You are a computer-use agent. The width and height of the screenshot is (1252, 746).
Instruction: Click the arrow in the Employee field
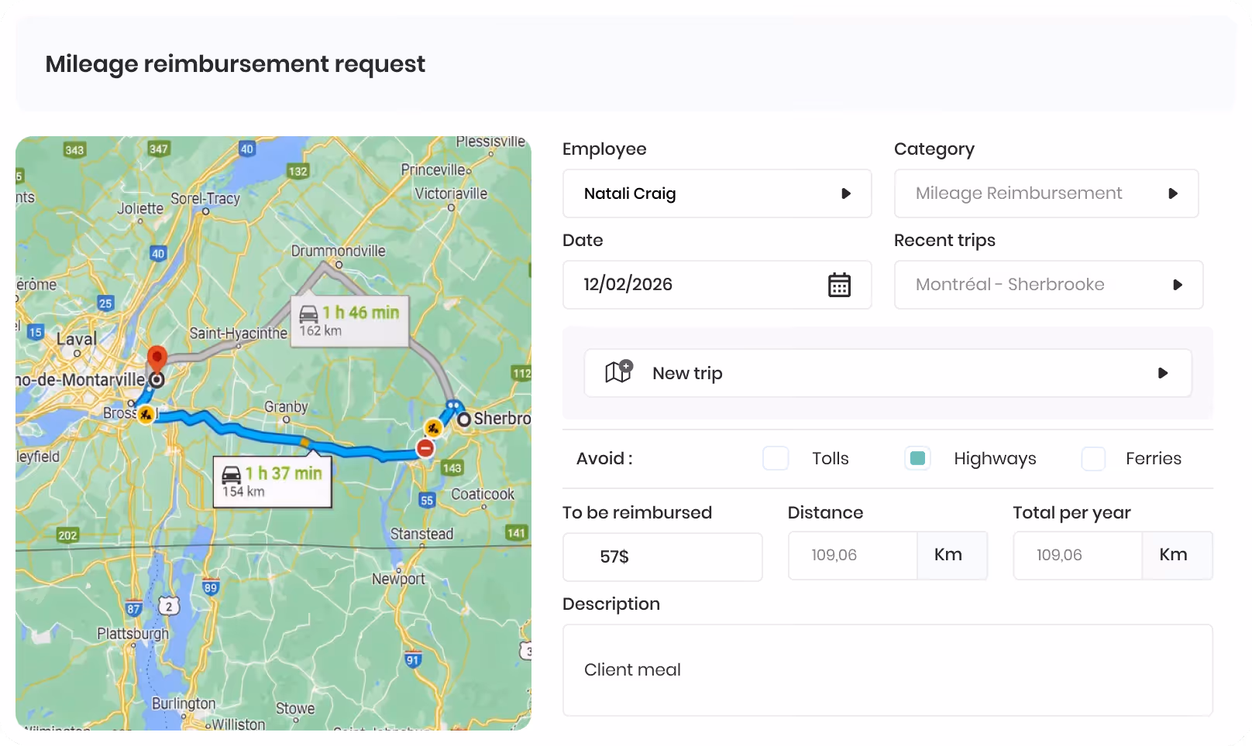[x=846, y=193]
